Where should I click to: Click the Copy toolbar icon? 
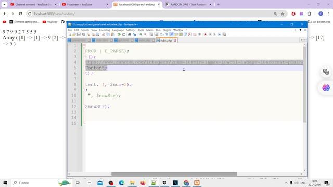coord(108,34)
